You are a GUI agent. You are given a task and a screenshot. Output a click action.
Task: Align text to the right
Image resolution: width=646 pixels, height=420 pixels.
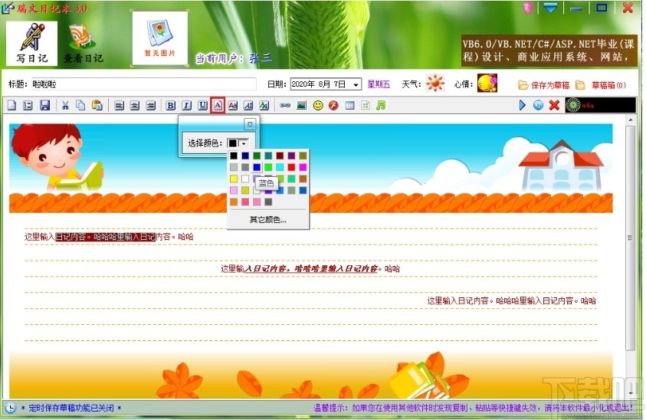click(150, 106)
